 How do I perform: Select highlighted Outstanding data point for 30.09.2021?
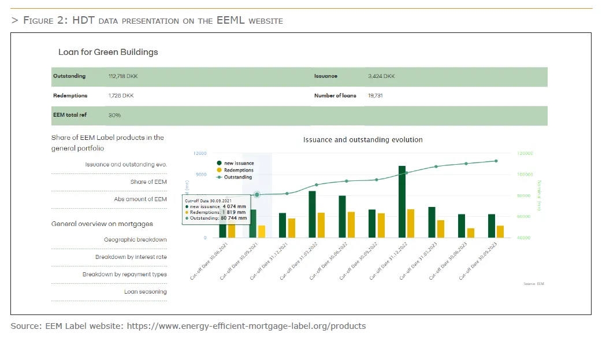258,195
